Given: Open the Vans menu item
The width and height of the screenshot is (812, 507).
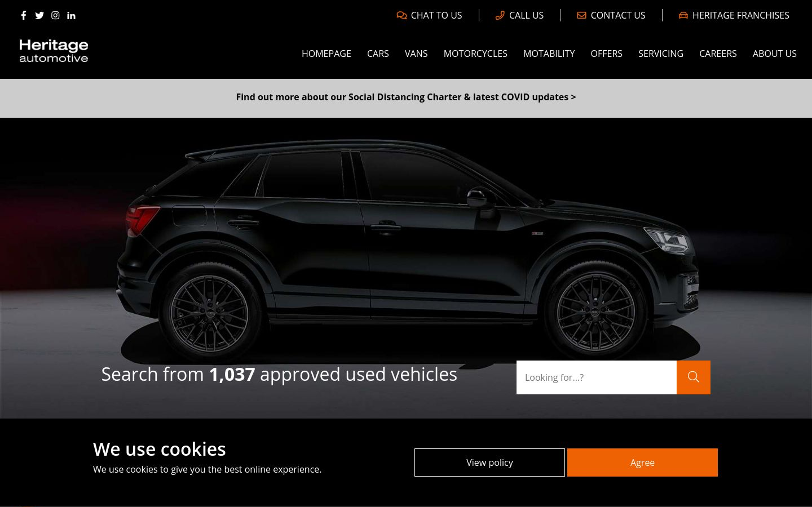Looking at the screenshot, I should click(416, 54).
